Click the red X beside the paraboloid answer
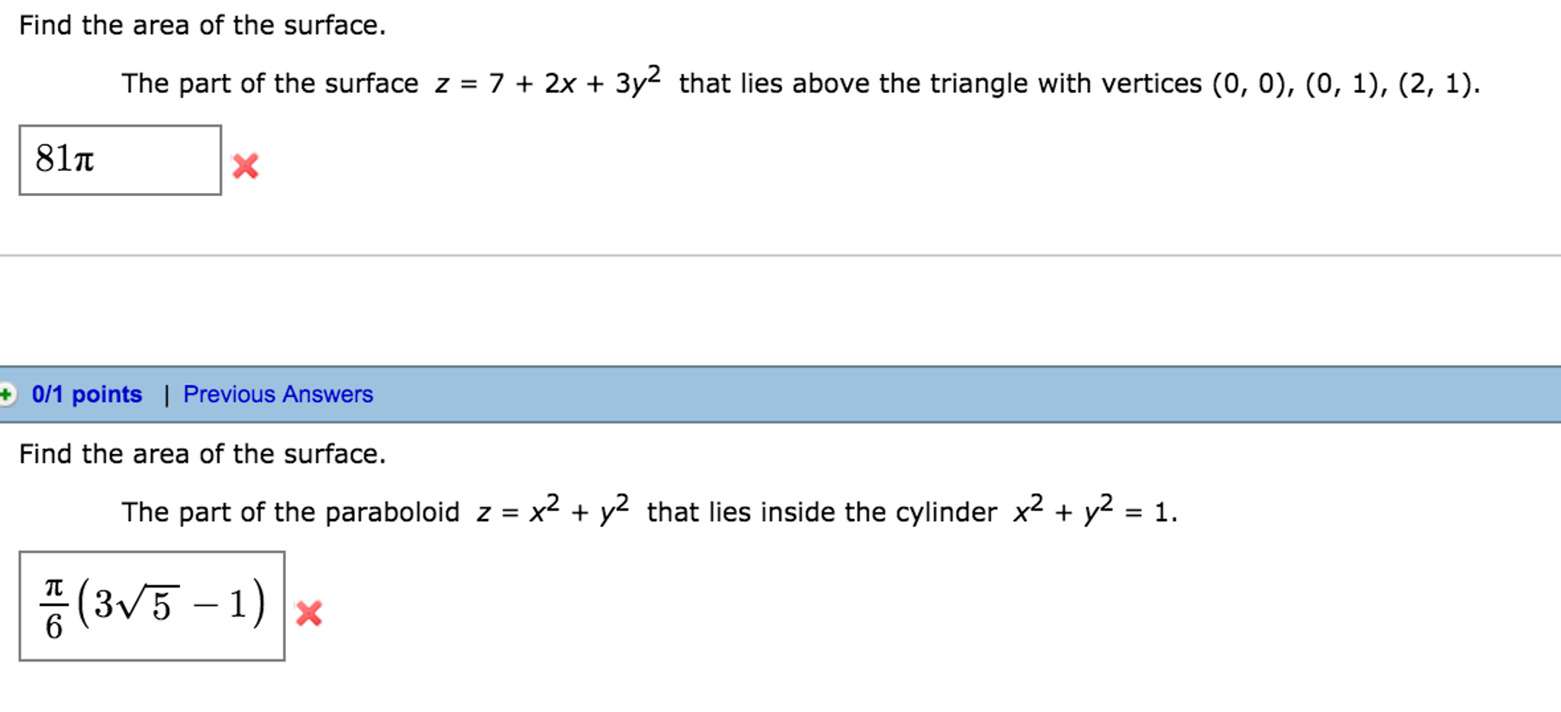1561x712 pixels. pyautogui.click(x=309, y=613)
